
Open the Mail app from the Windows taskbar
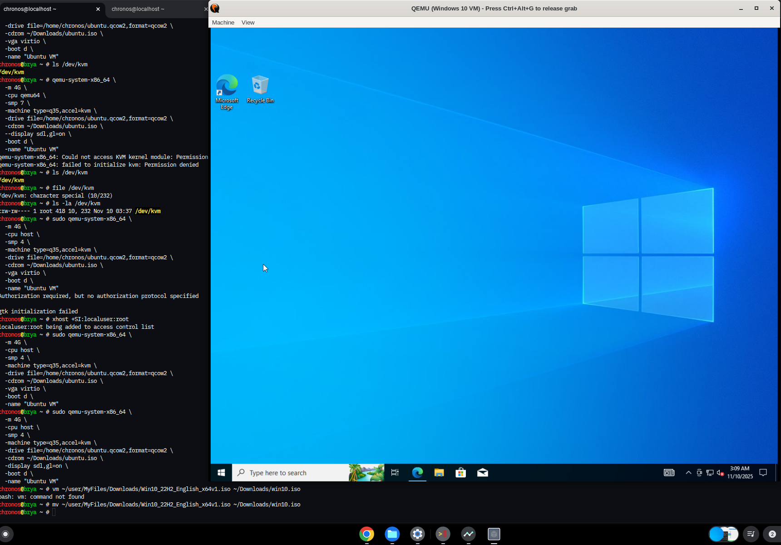[x=483, y=473]
